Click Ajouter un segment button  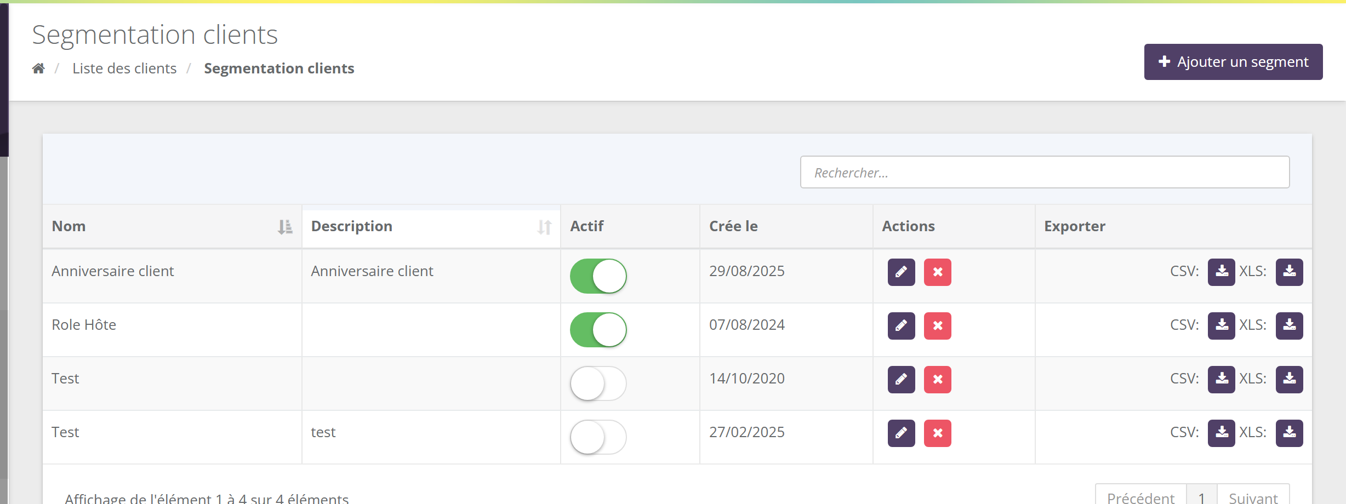pos(1233,62)
